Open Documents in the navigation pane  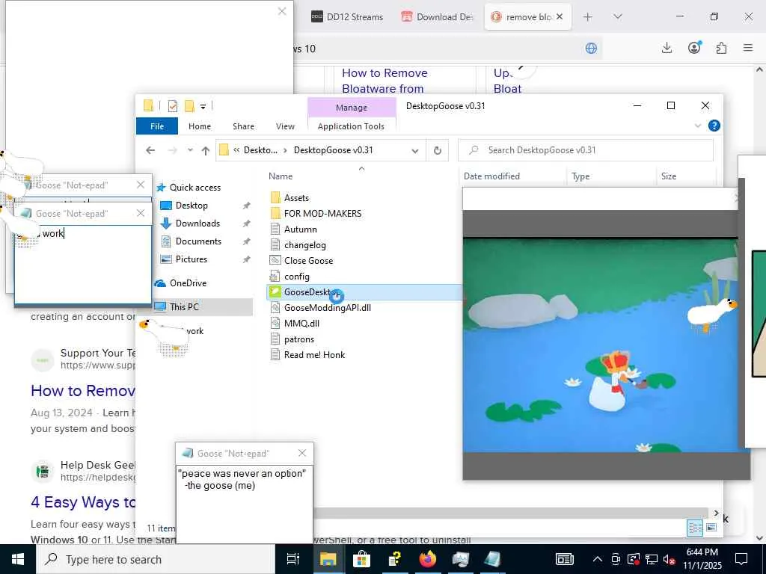click(197, 241)
